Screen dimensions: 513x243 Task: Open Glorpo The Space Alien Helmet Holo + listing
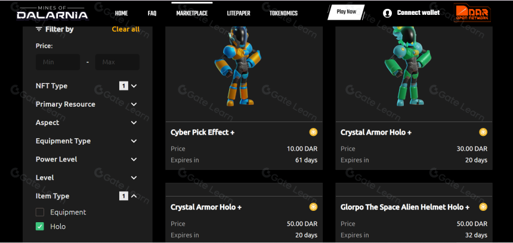pos(405,207)
